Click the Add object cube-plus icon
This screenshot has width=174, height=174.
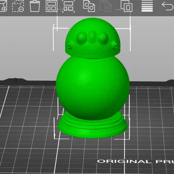click(3, 6)
